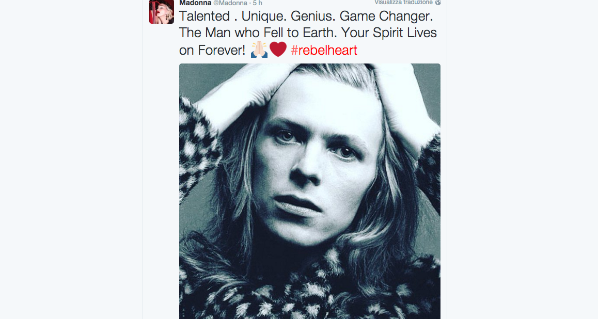The width and height of the screenshot is (598, 319).
Task: Click the '5 h' tweet timestamp
Action: (x=257, y=3)
